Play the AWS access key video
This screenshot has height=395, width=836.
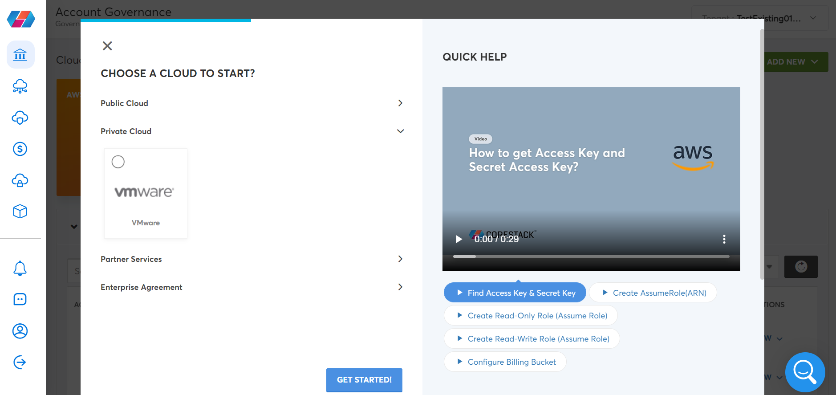point(459,239)
